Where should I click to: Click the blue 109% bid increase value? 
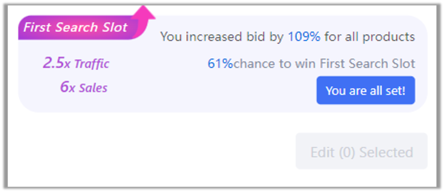[304, 37]
